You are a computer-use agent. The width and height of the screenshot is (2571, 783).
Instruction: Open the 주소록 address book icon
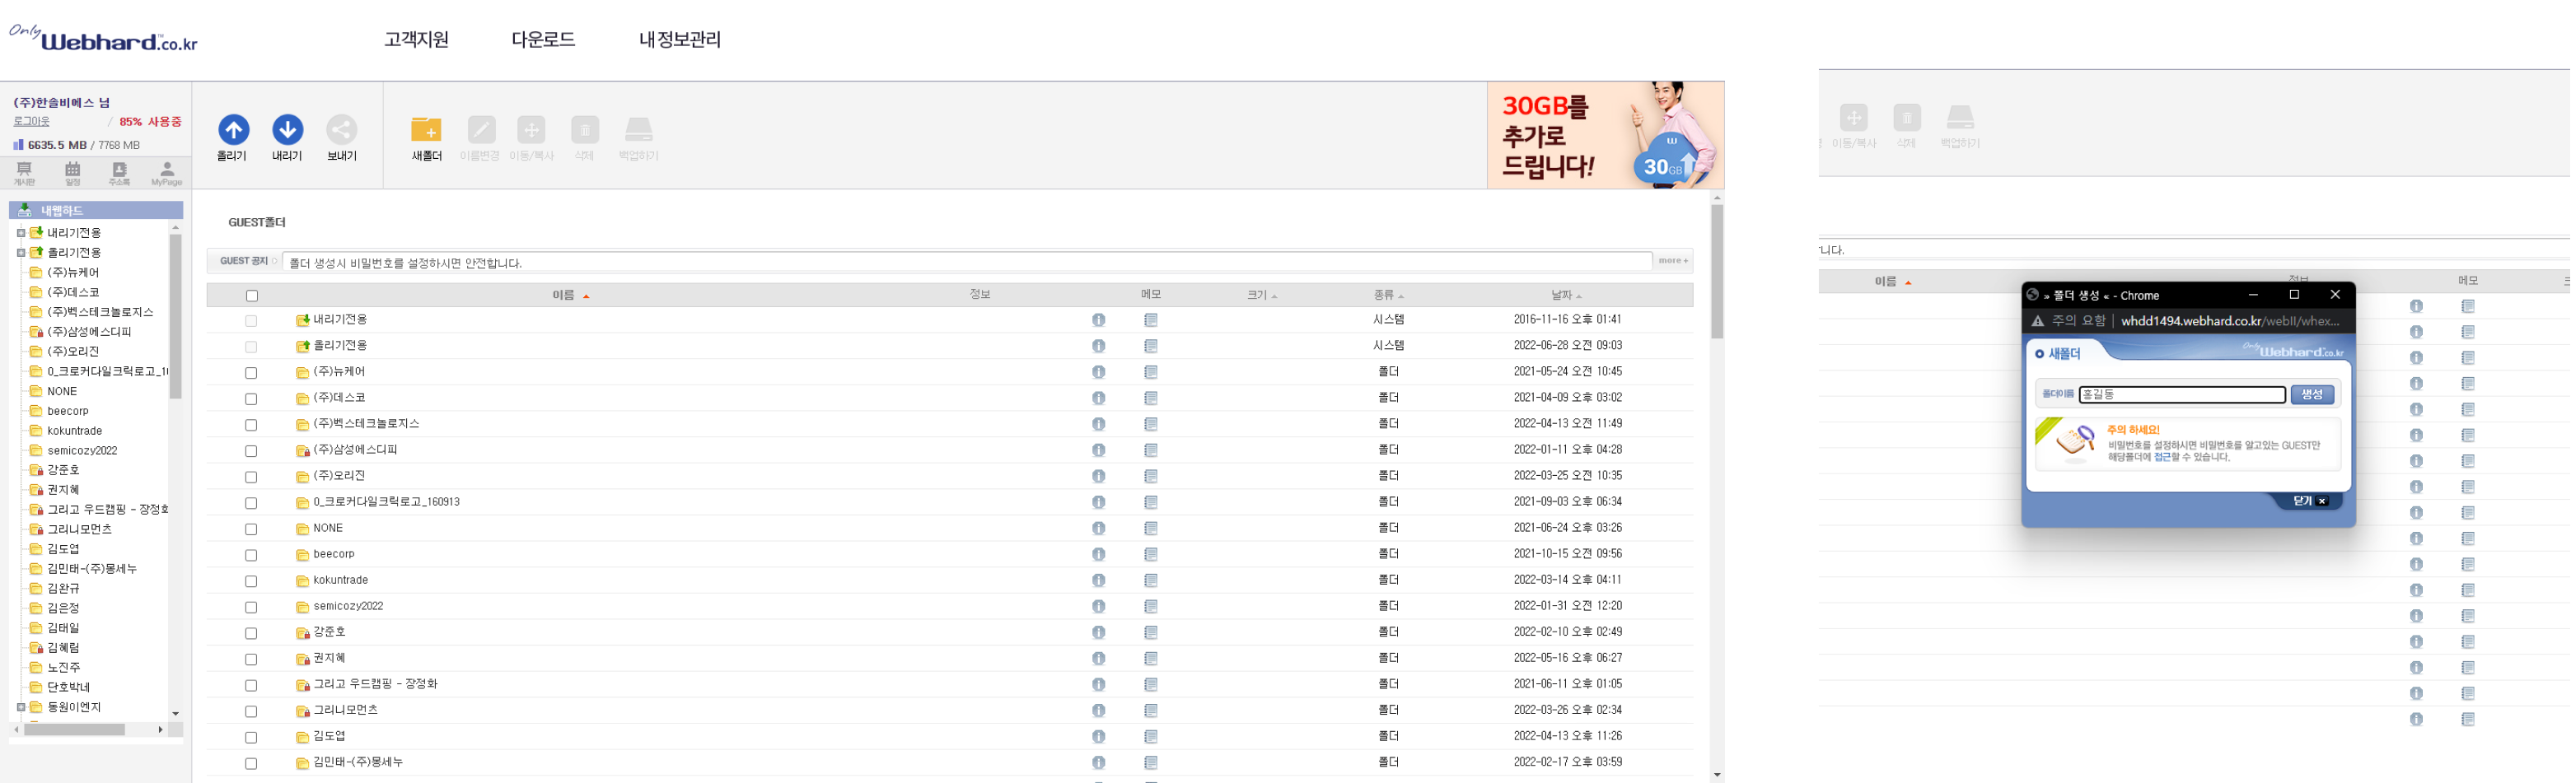point(119,173)
